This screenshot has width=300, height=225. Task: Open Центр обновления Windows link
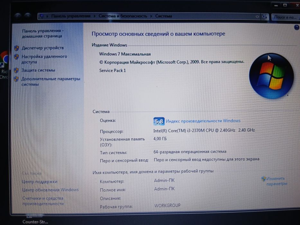pos(50,190)
